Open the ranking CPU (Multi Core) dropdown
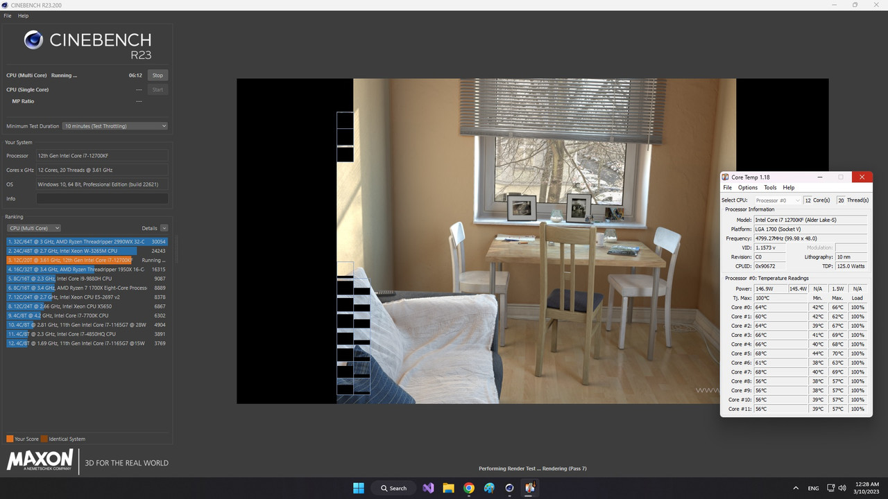 [x=34, y=228]
